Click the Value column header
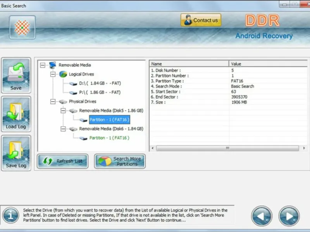Viewport: 310px width, 232px height. coord(268,64)
